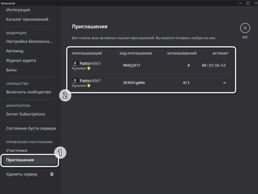Click the Patts#4967 name in XERGhCgmRm row

tap(90, 81)
